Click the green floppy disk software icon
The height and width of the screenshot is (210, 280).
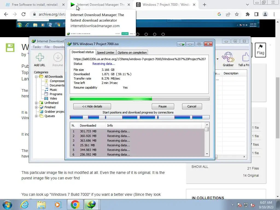pos(10,48)
